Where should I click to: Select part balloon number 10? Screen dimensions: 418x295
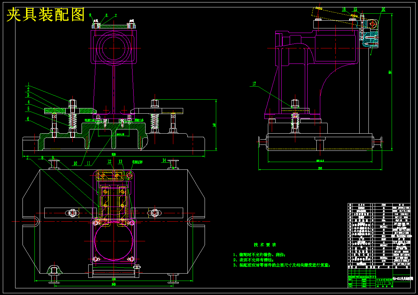(76, 163)
